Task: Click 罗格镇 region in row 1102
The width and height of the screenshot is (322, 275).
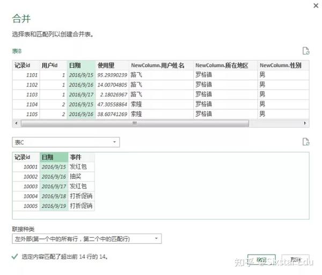Action: [x=225, y=85]
